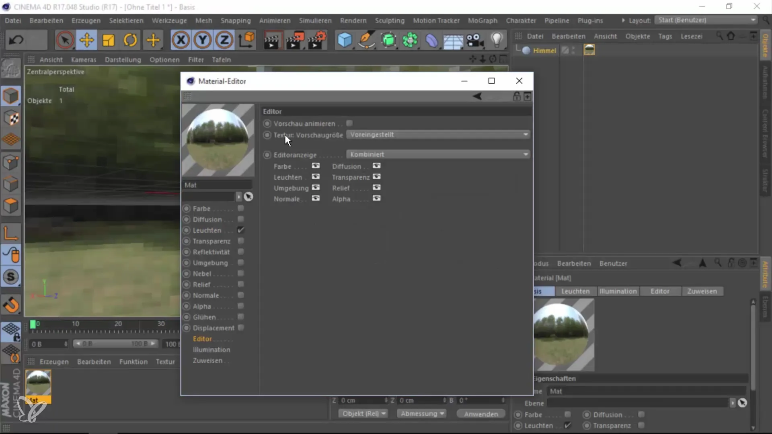Open the MoGraph array objects icon
This screenshot has width=772, height=434.
[x=410, y=40]
